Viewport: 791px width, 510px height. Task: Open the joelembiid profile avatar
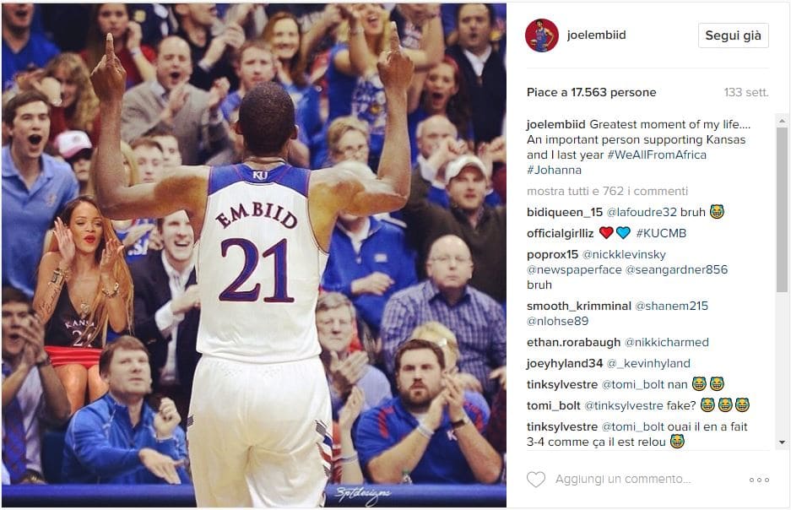[x=542, y=35]
